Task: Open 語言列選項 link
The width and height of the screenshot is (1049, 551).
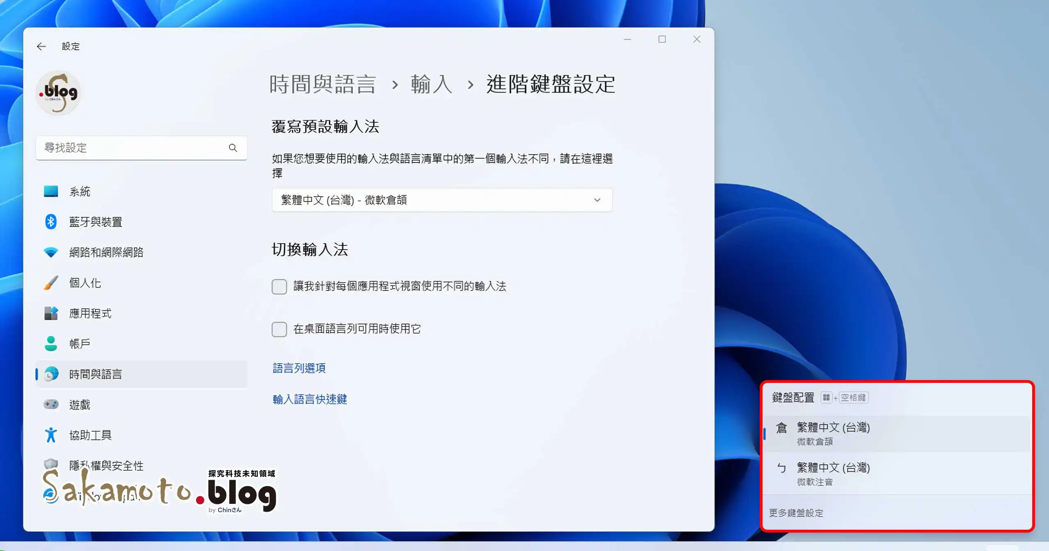Action: point(299,368)
